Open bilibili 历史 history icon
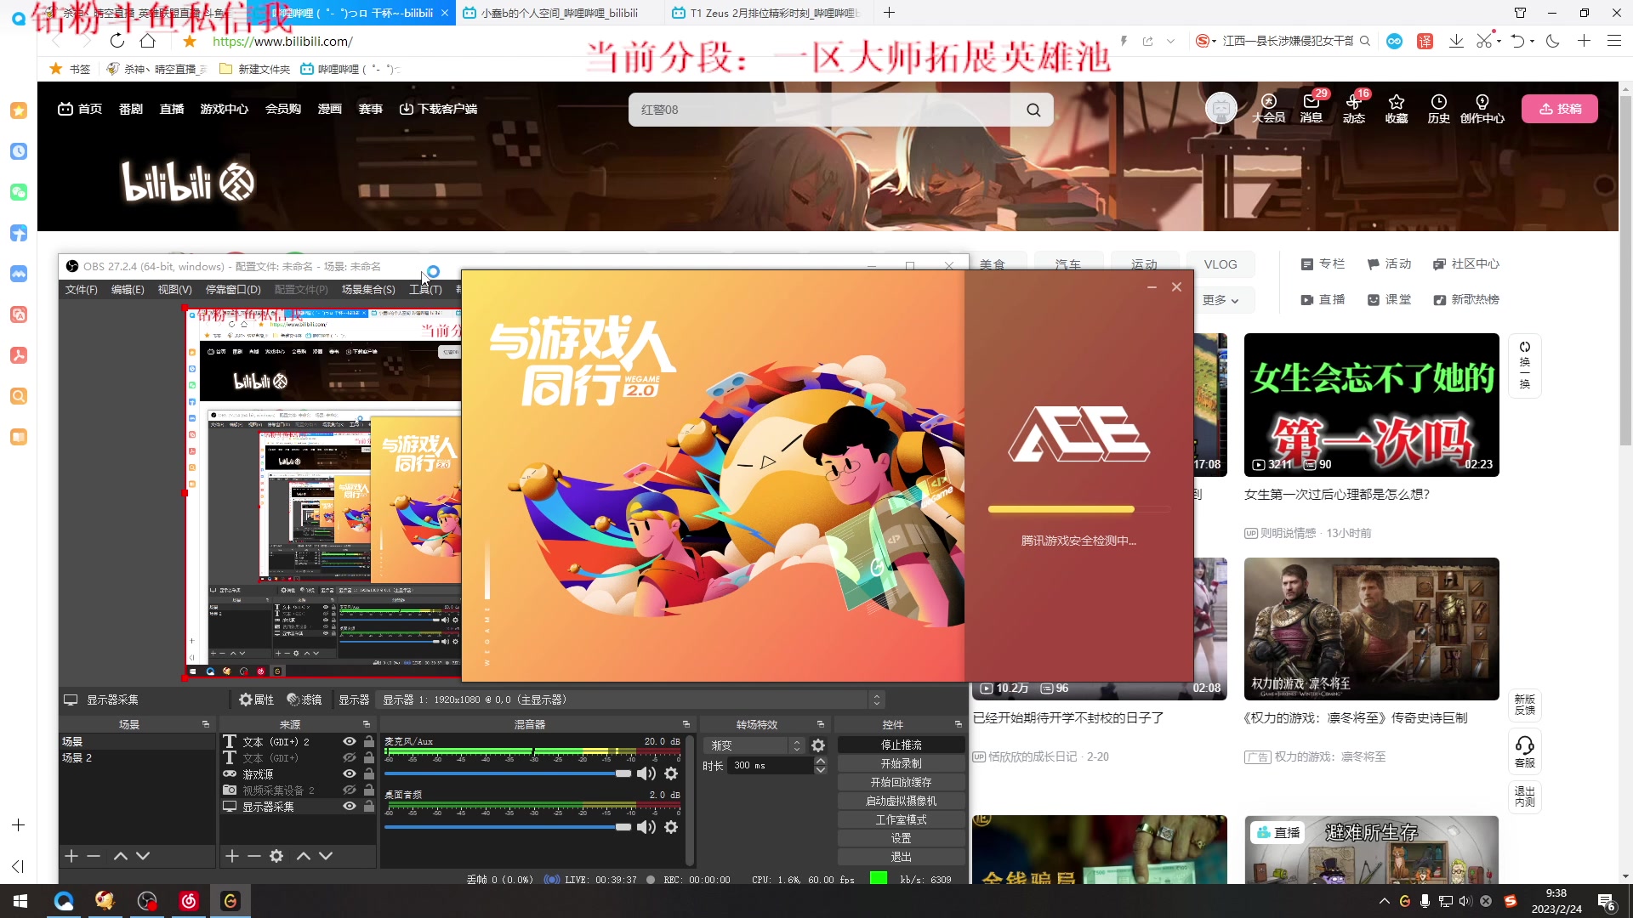Image resolution: width=1633 pixels, height=918 pixels. [x=1439, y=108]
